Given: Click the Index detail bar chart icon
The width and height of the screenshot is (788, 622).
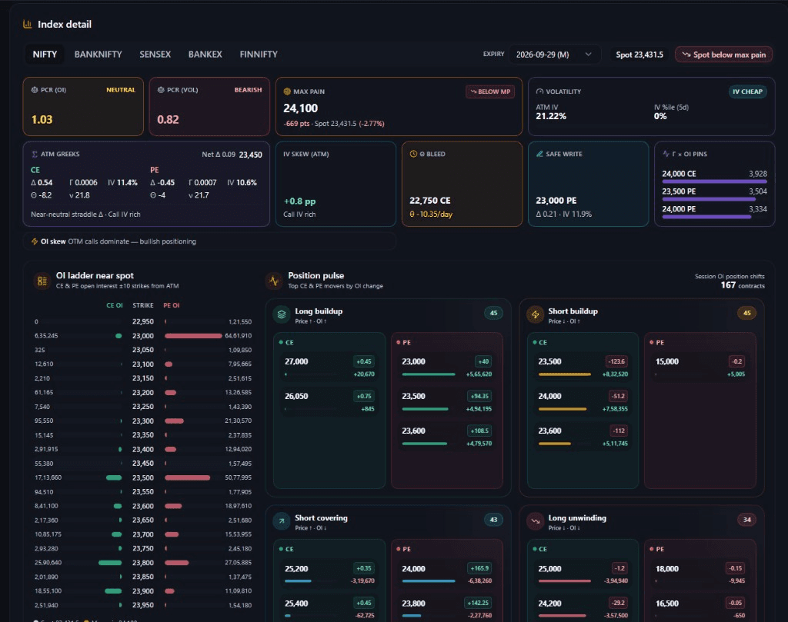Looking at the screenshot, I should (x=27, y=24).
